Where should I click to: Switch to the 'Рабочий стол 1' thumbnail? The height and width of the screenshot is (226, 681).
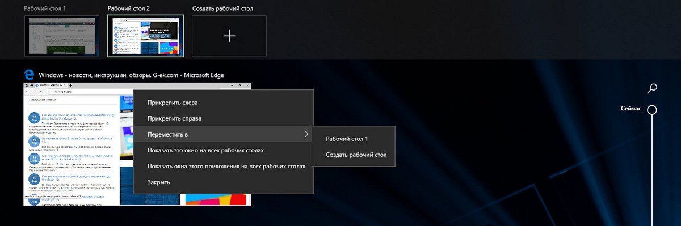click(x=62, y=36)
